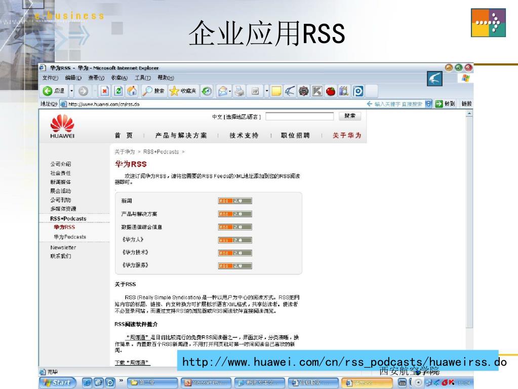The height and width of the screenshot is (389, 518).
Task: Click the RSS 2.0 badge for 新闻
Action: 235,201
